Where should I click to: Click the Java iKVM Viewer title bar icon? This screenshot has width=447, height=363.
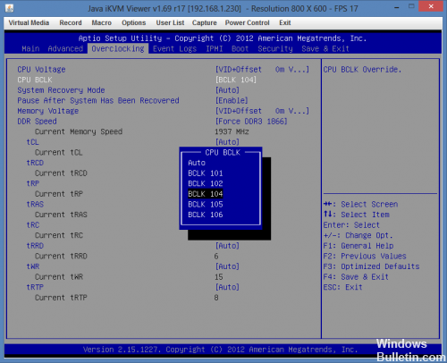pyautogui.click(x=9, y=8)
